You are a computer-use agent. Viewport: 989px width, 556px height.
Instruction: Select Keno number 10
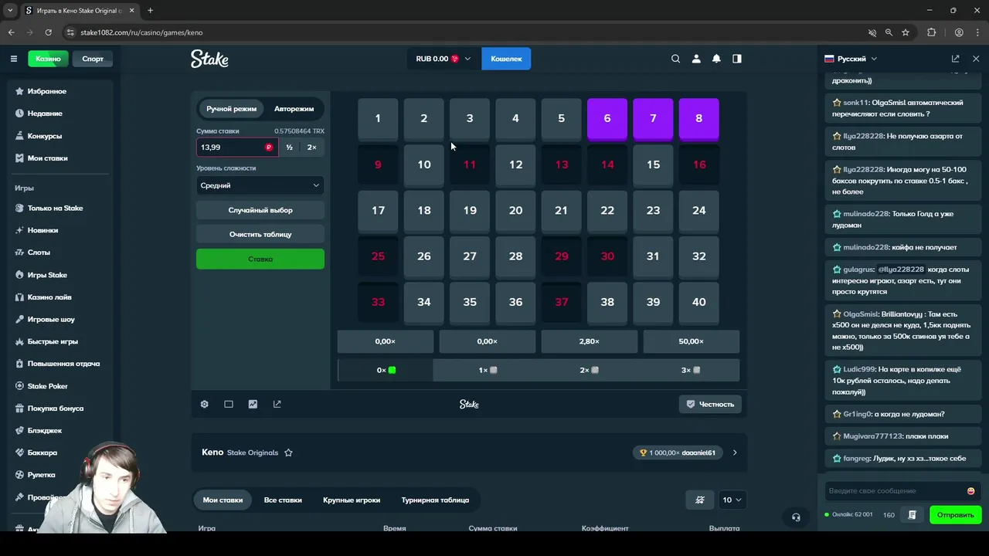[424, 164]
